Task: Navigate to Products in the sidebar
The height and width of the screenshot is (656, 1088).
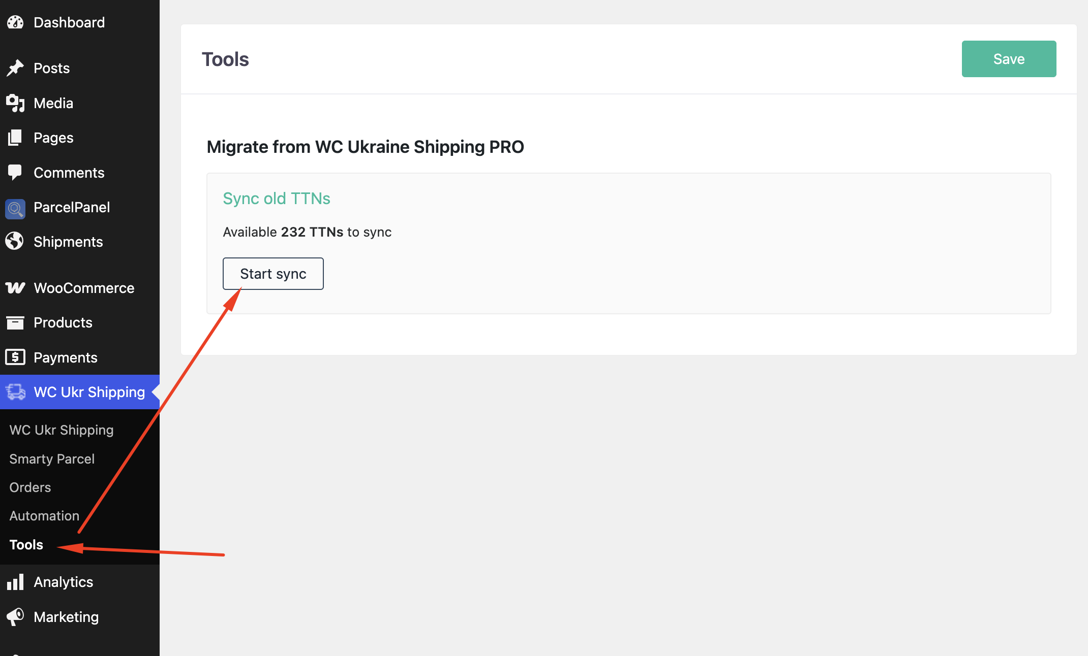Action: pyautogui.click(x=80, y=322)
